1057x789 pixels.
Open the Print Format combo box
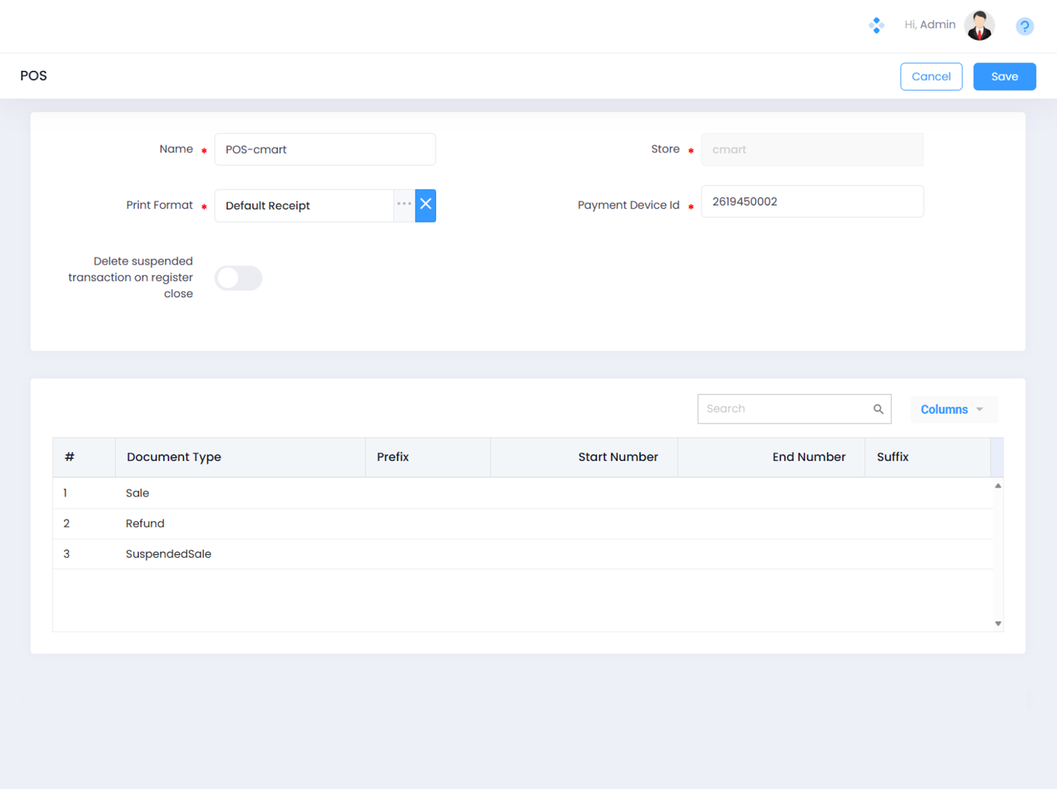click(x=305, y=206)
